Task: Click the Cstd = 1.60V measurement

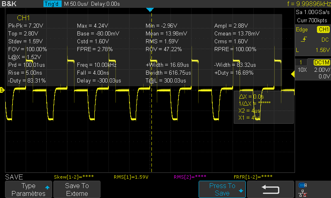Action: (93, 41)
